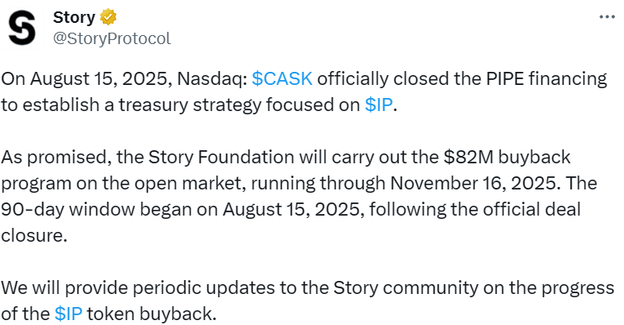Open the $CASK cashtag link
The height and width of the screenshot is (325, 624).
point(282,78)
